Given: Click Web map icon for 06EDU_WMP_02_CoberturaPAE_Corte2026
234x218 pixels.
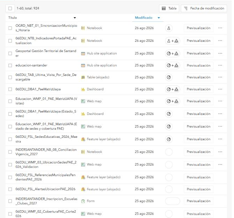Looking at the screenshot, I should 83,214.
